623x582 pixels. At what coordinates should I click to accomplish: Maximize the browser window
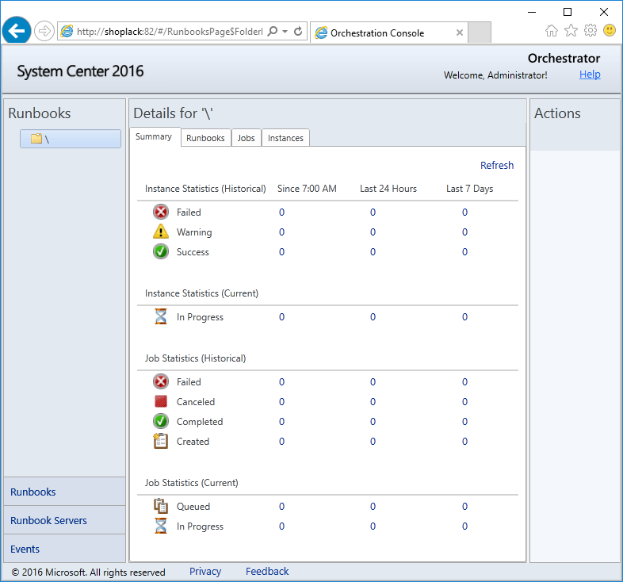pyautogui.click(x=568, y=12)
